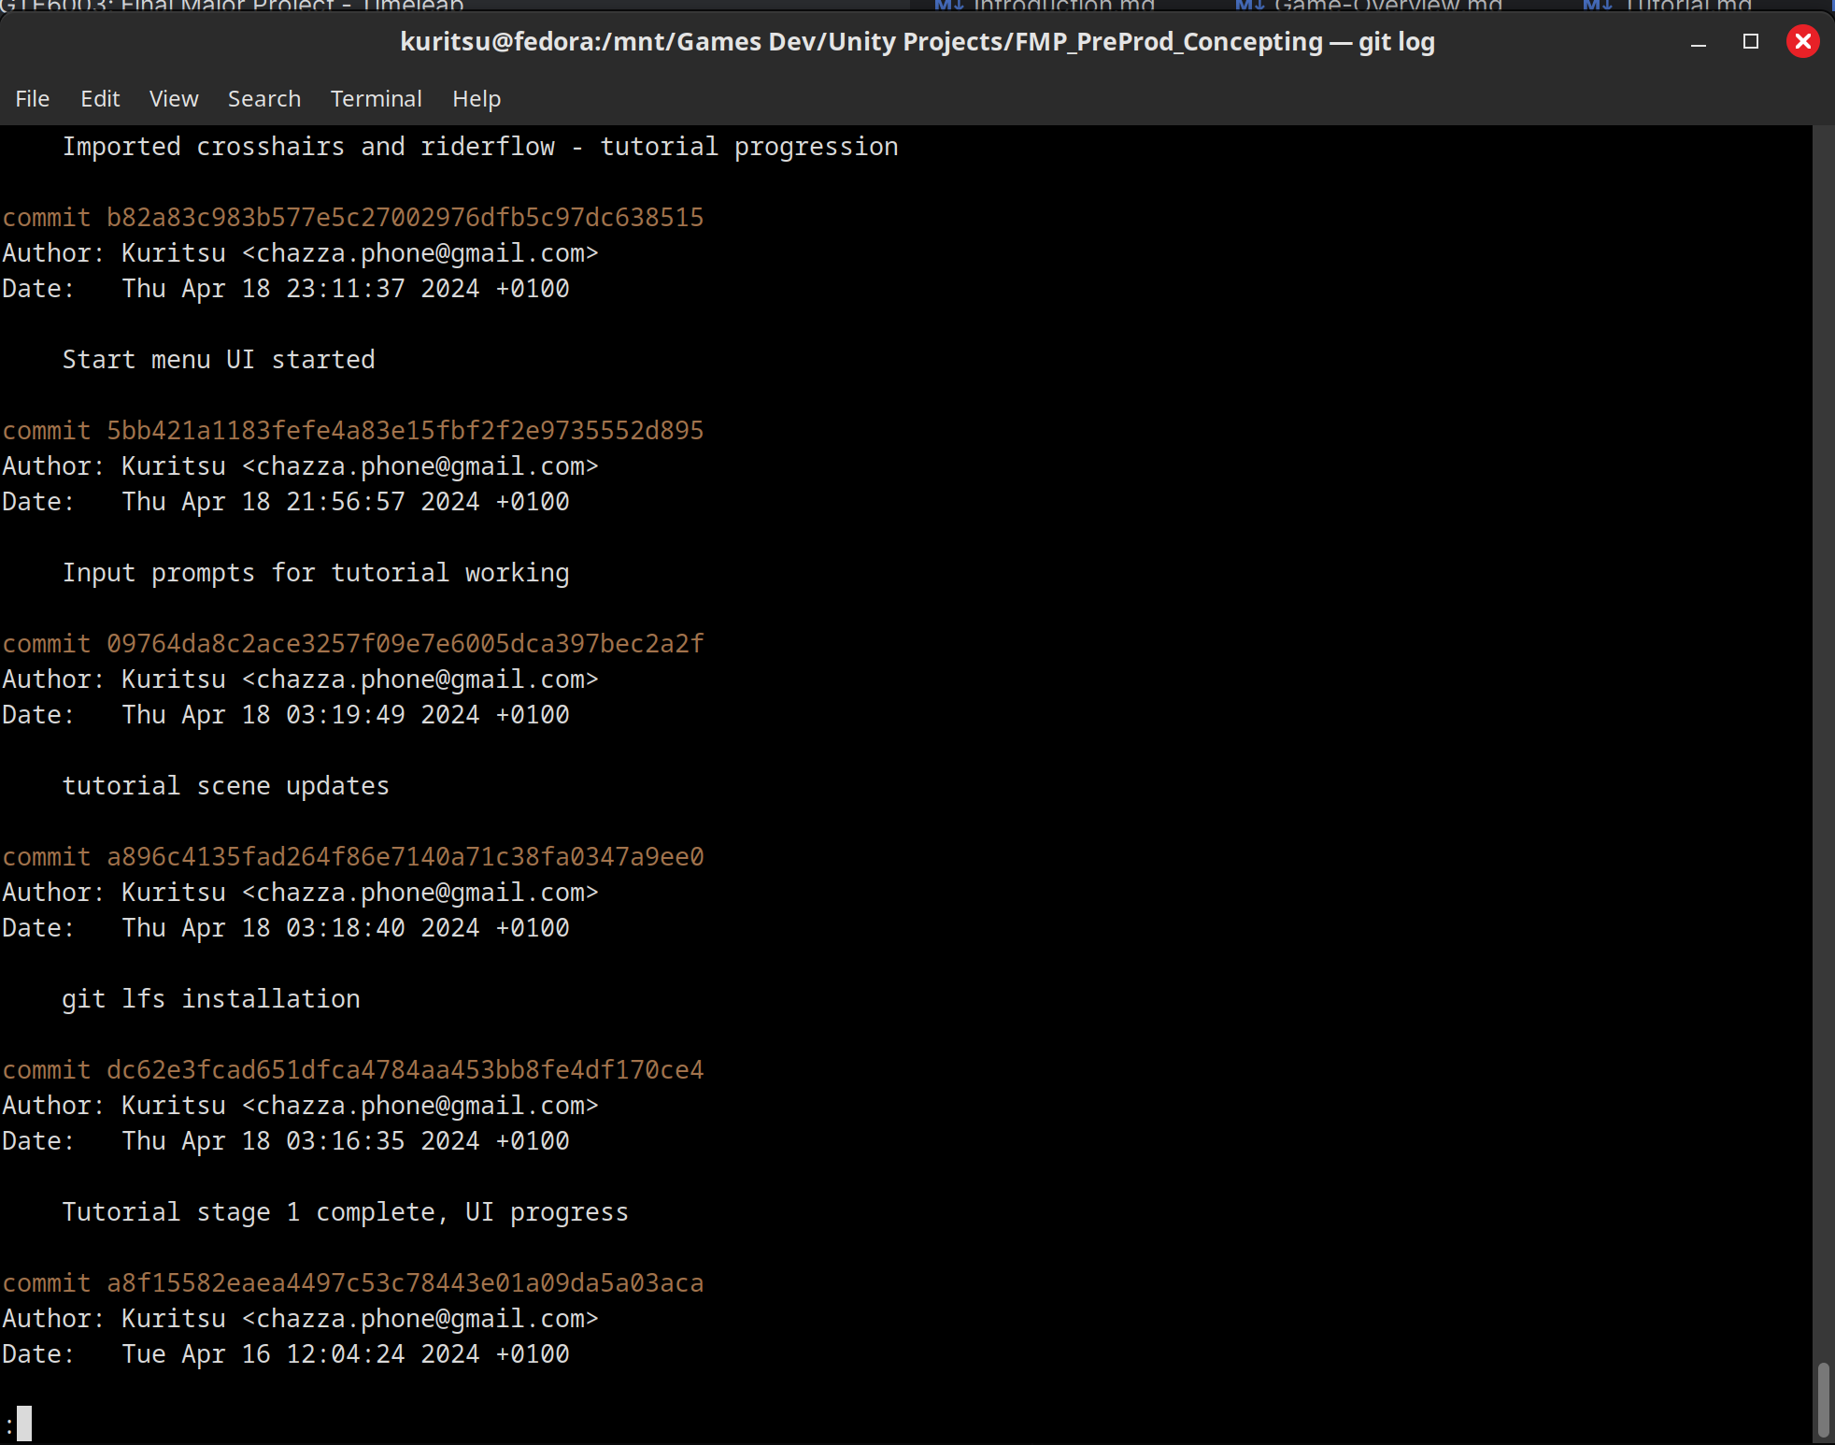Open the Edit menu
Viewport: 1835px width, 1445px height.
[100, 98]
